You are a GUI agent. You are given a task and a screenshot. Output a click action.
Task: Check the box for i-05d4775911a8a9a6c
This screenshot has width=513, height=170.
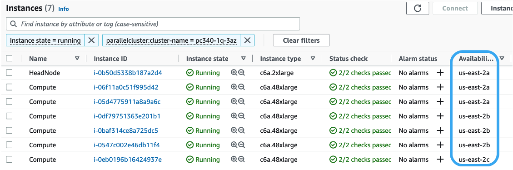(9, 101)
